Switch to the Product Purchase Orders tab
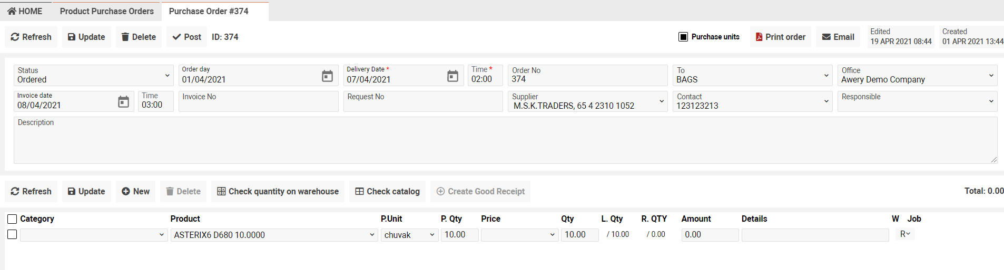Viewport: 1004px width, 270px height. pyautogui.click(x=107, y=11)
